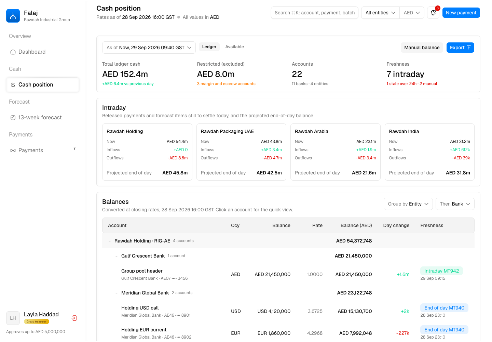
Task: Switch to Available balance view
Action: click(234, 47)
